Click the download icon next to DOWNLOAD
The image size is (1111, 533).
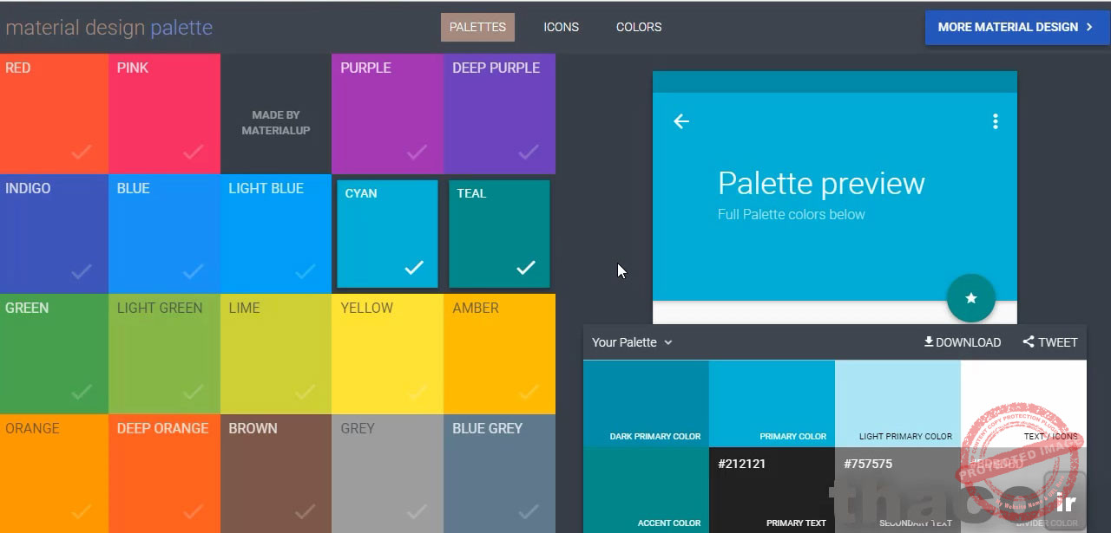click(927, 341)
